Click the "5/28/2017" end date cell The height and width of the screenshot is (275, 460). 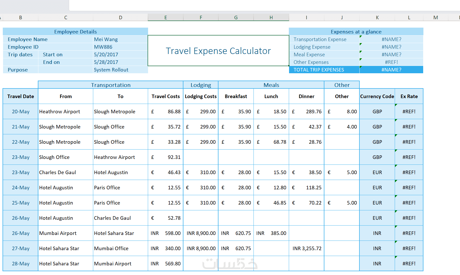[121, 62]
